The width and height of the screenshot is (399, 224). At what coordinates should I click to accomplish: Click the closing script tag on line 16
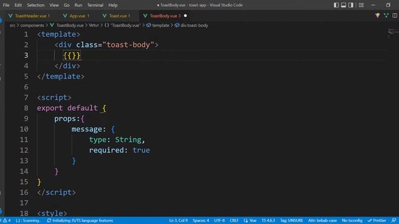pos(56,192)
